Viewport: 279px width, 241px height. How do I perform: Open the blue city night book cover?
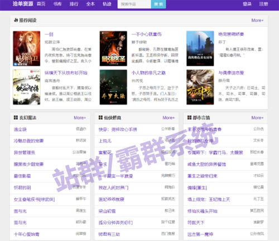(x=200, y=48)
